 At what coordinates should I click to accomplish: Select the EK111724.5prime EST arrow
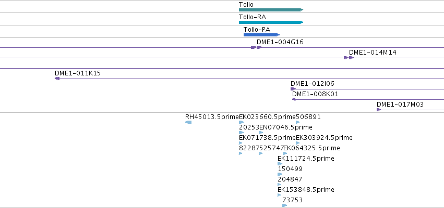click(x=280, y=164)
